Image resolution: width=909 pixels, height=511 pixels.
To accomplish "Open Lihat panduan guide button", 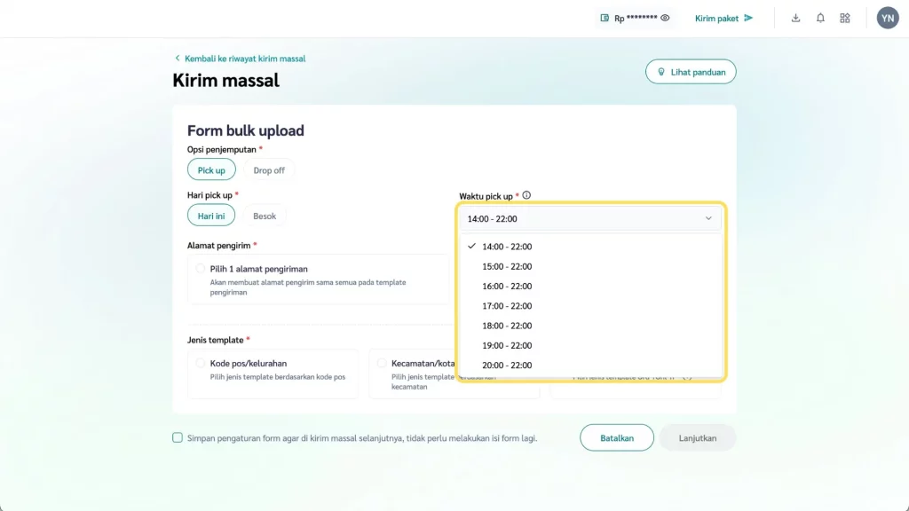I will [691, 72].
